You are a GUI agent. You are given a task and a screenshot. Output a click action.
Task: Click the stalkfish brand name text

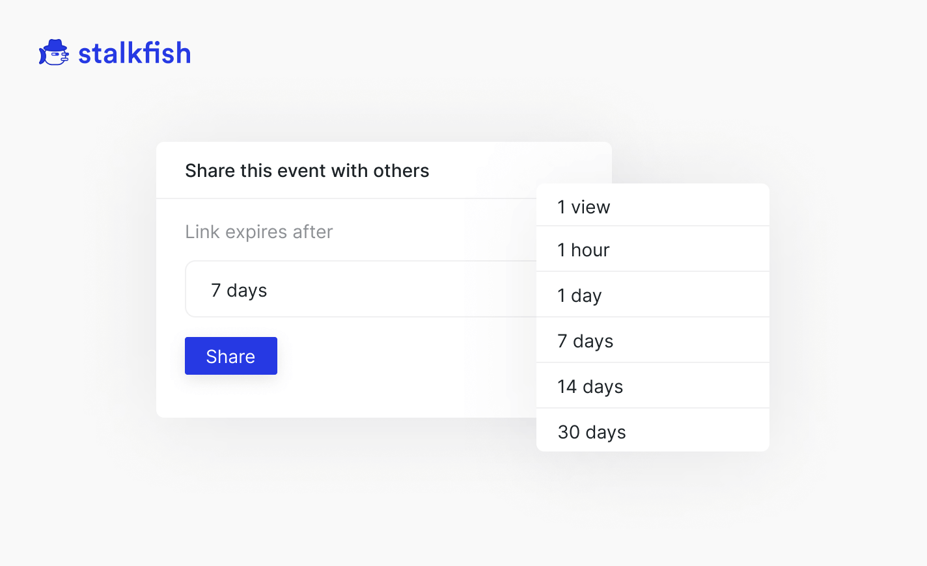[x=135, y=53]
